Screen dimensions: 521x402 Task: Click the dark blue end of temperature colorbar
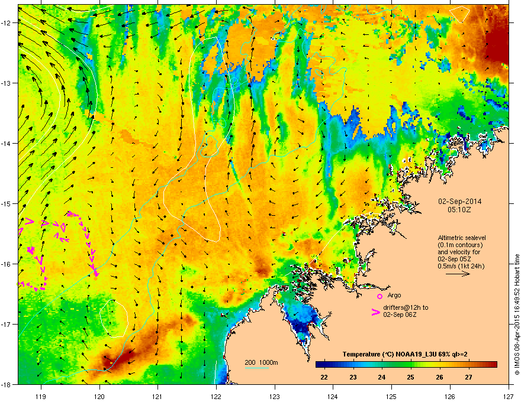320,365
